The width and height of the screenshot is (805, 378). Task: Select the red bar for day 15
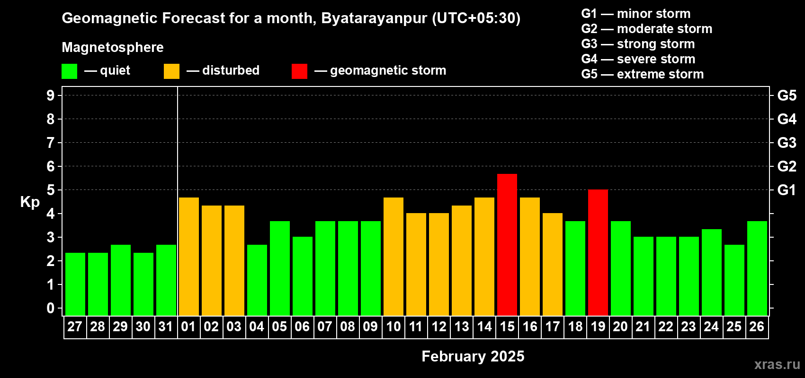[507, 245]
